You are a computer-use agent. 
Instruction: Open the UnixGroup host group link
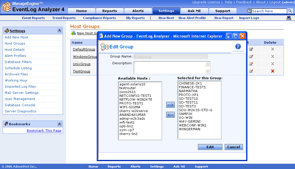(82, 64)
